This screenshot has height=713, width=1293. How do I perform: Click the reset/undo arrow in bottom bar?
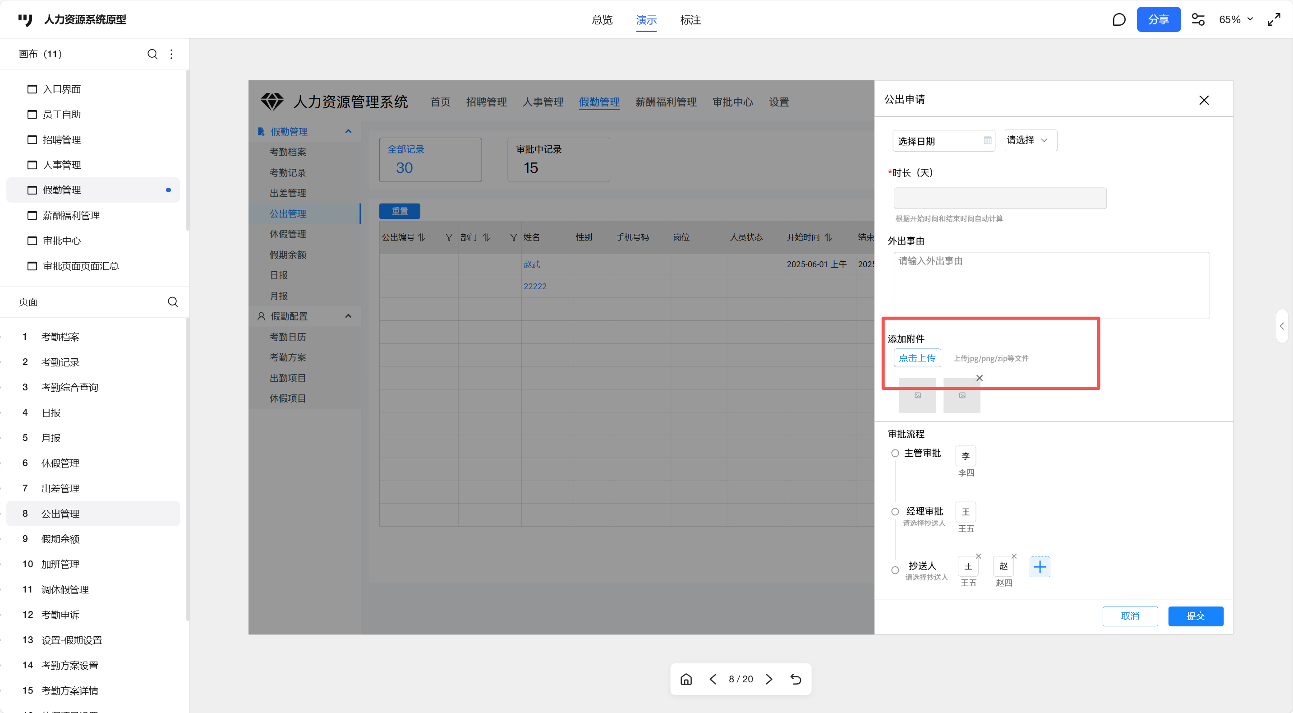(x=796, y=679)
